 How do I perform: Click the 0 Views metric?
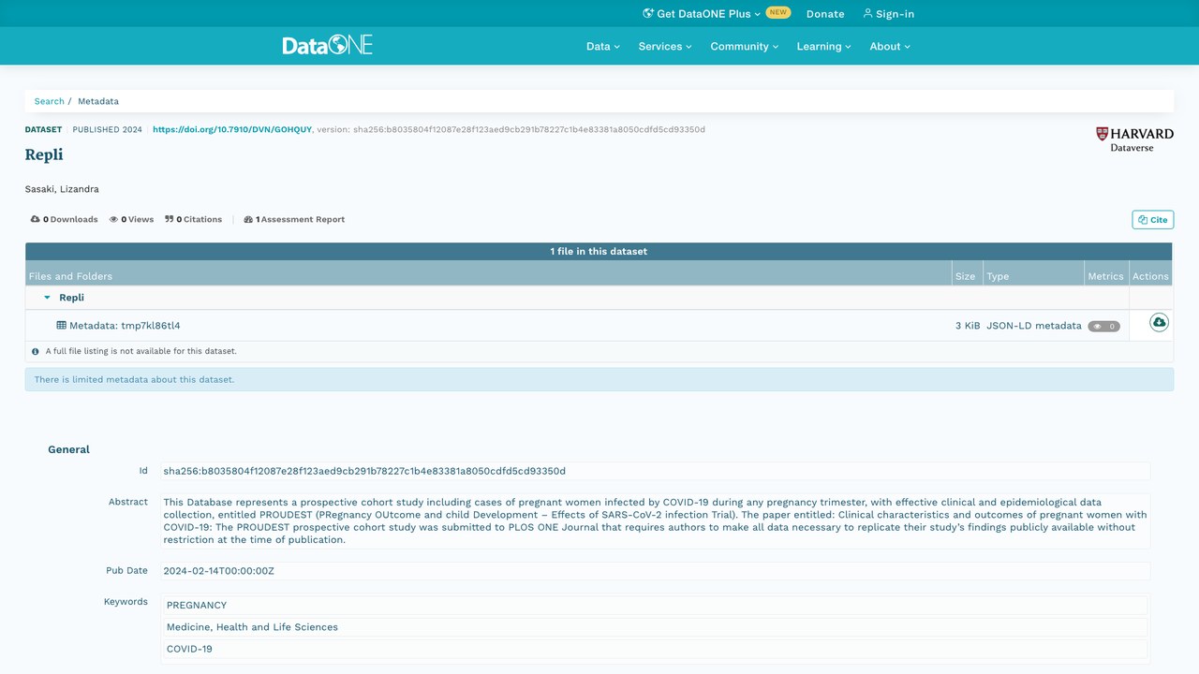[x=131, y=219]
